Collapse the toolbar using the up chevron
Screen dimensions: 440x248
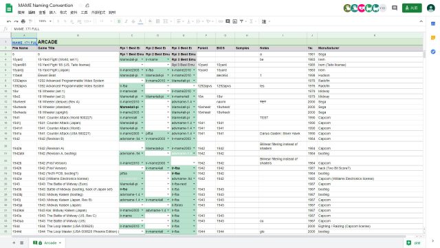(x=421, y=21)
